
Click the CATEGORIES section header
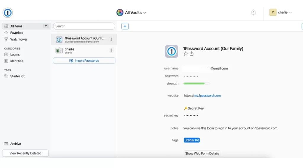[12, 49]
